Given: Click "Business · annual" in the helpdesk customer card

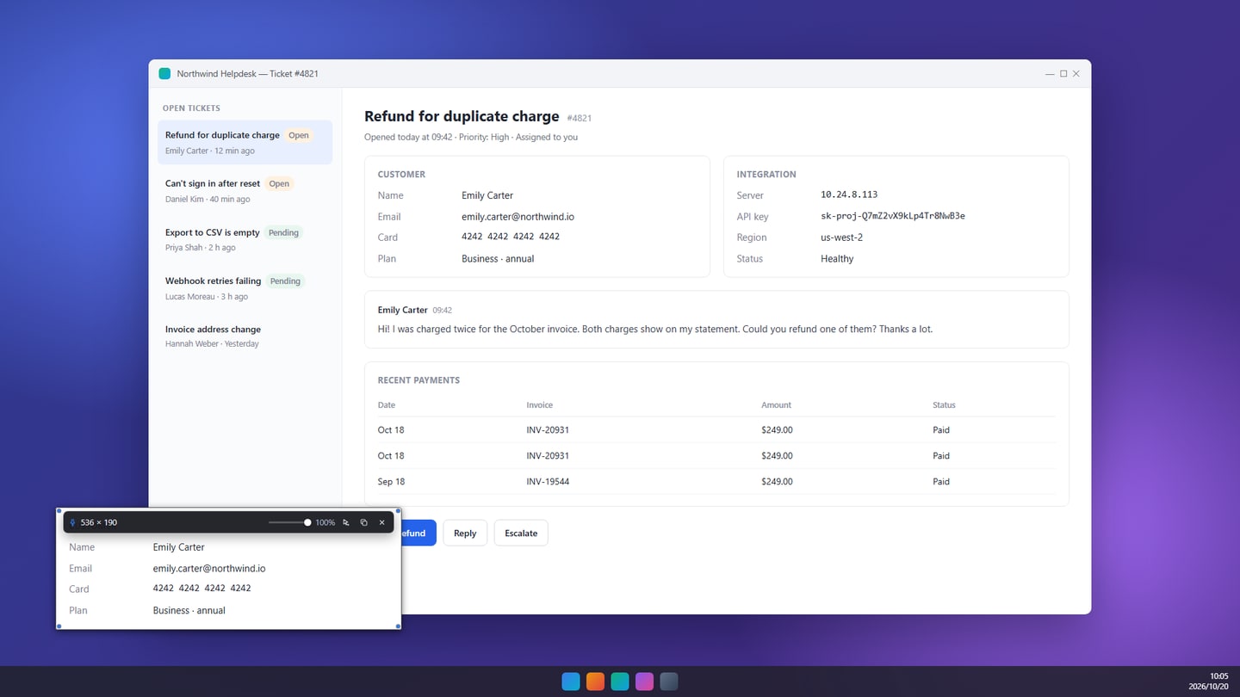Looking at the screenshot, I should coord(498,259).
